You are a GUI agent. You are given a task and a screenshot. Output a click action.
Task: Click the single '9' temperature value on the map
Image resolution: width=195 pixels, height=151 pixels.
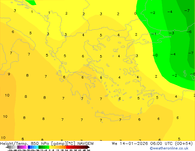(x=9, y=74)
